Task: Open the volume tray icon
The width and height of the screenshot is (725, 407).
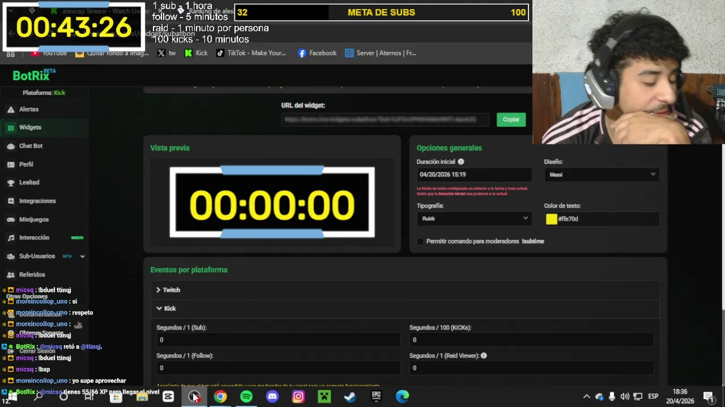Action: tap(625, 396)
